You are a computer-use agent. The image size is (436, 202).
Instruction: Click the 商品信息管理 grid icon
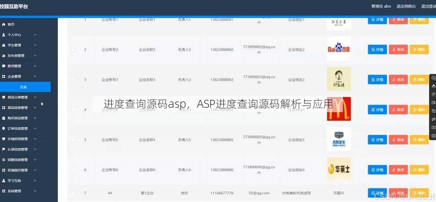click(x=4, y=108)
